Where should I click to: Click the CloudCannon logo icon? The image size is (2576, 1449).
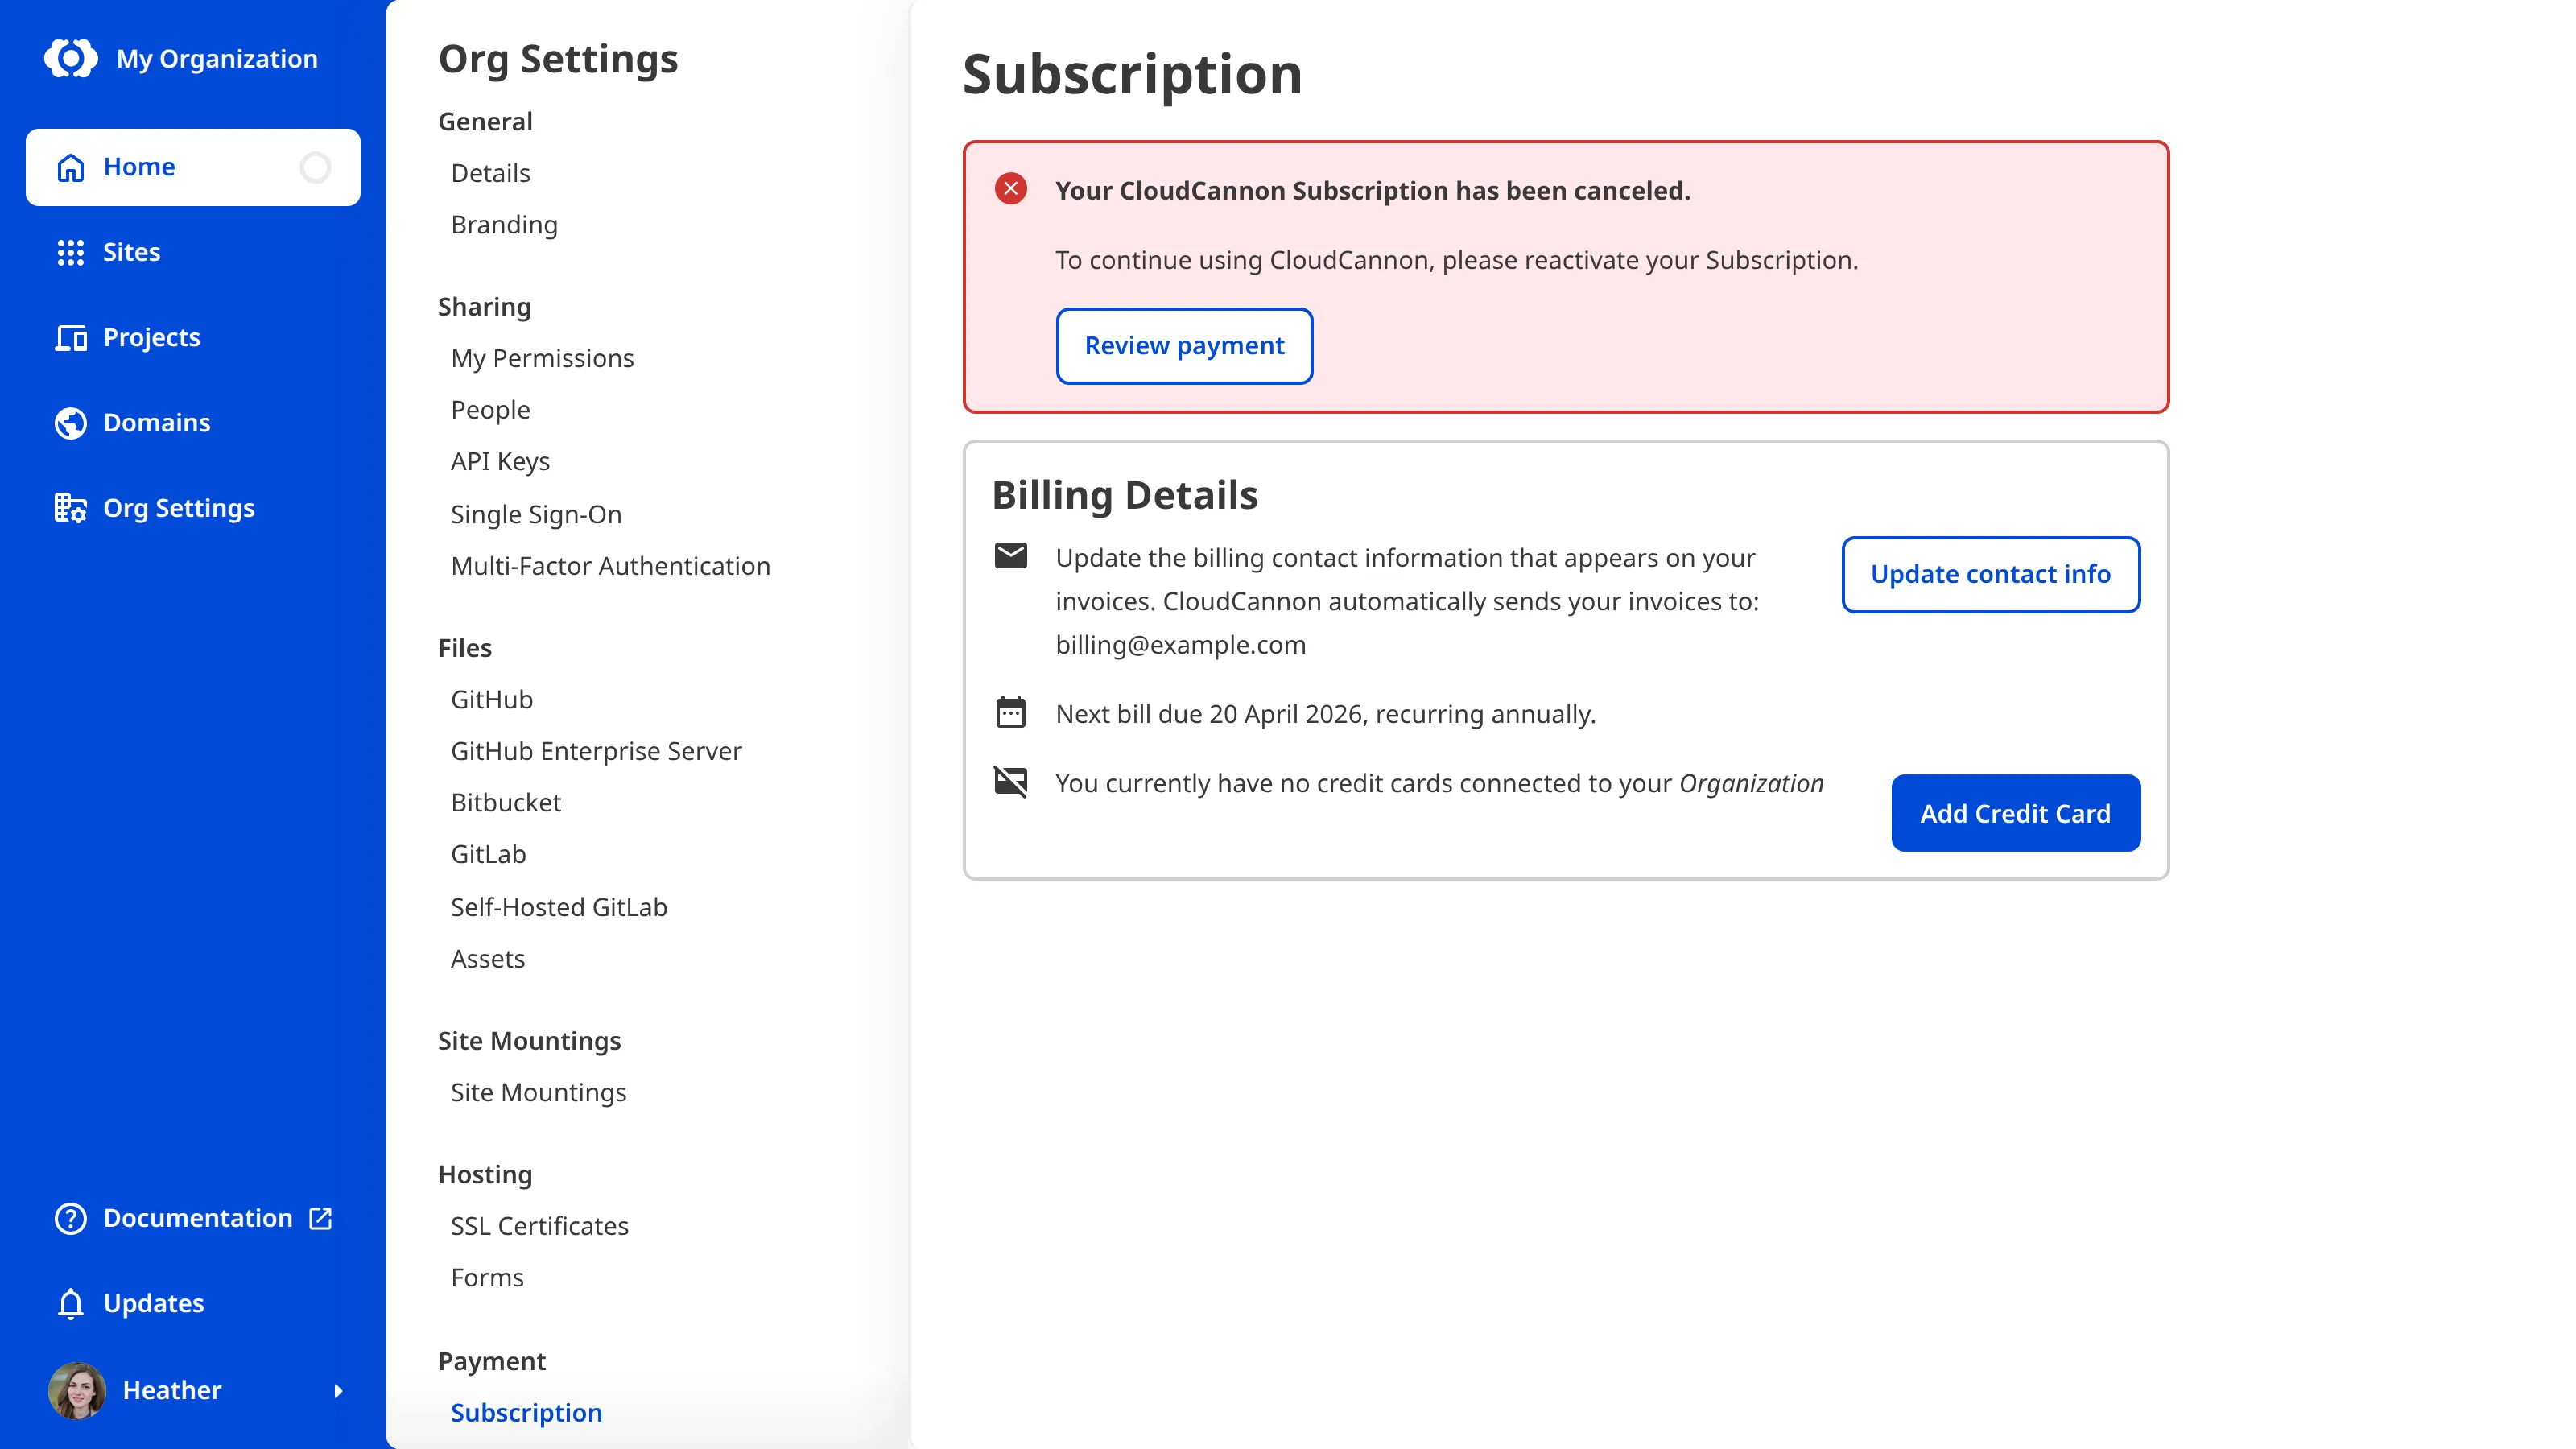pyautogui.click(x=71, y=59)
